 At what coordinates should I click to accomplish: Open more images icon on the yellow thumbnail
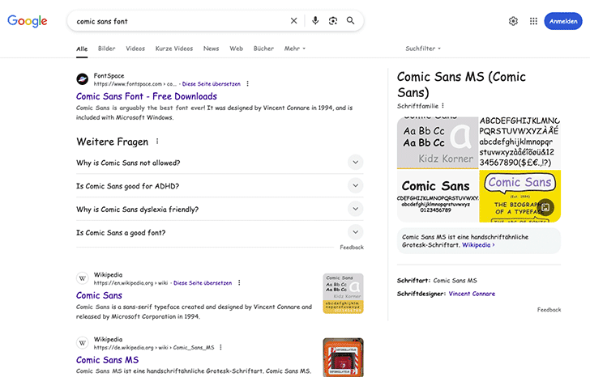tap(545, 207)
